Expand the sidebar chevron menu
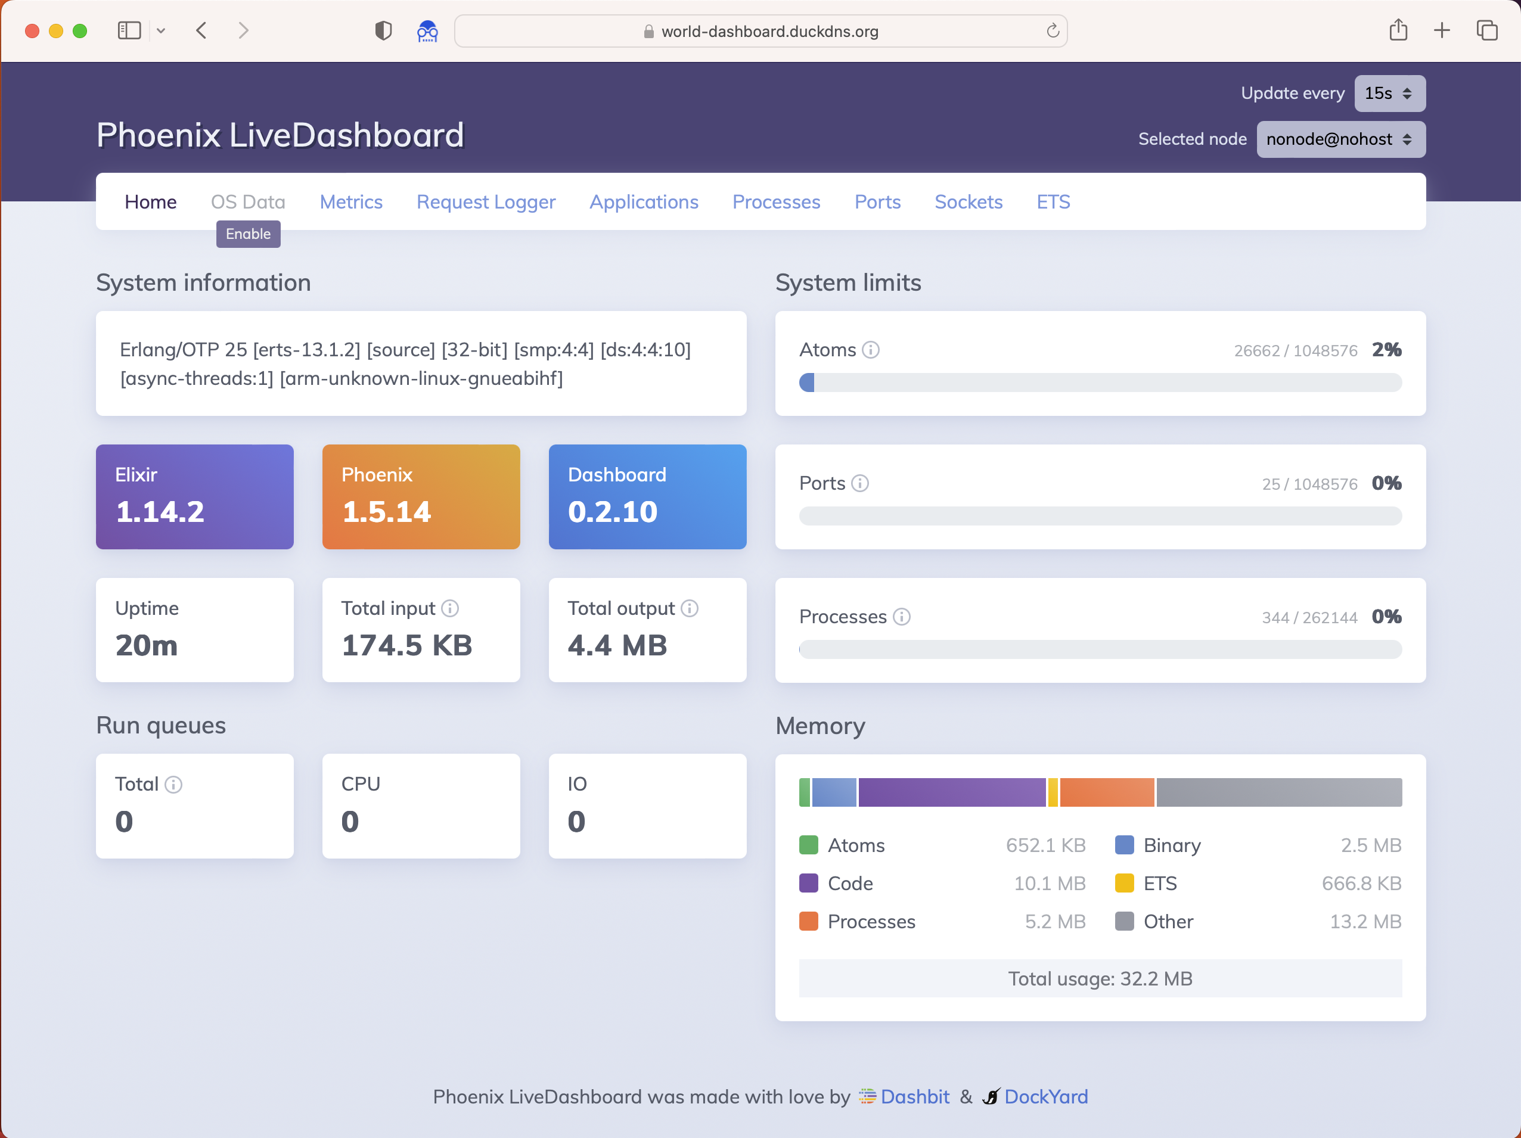This screenshot has width=1521, height=1138. tap(161, 31)
